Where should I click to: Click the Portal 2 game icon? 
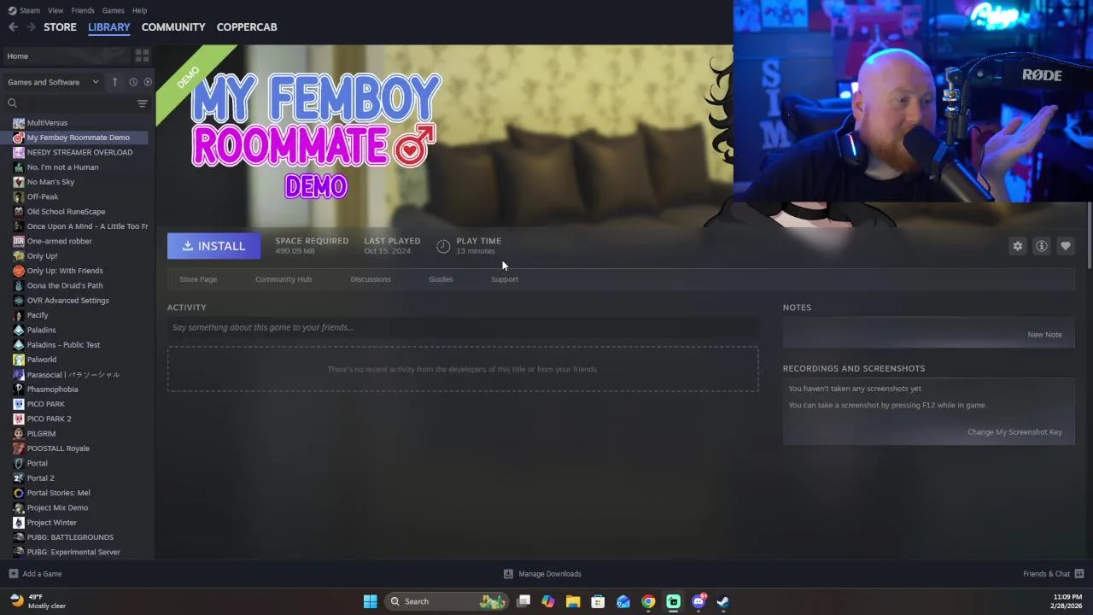19,478
